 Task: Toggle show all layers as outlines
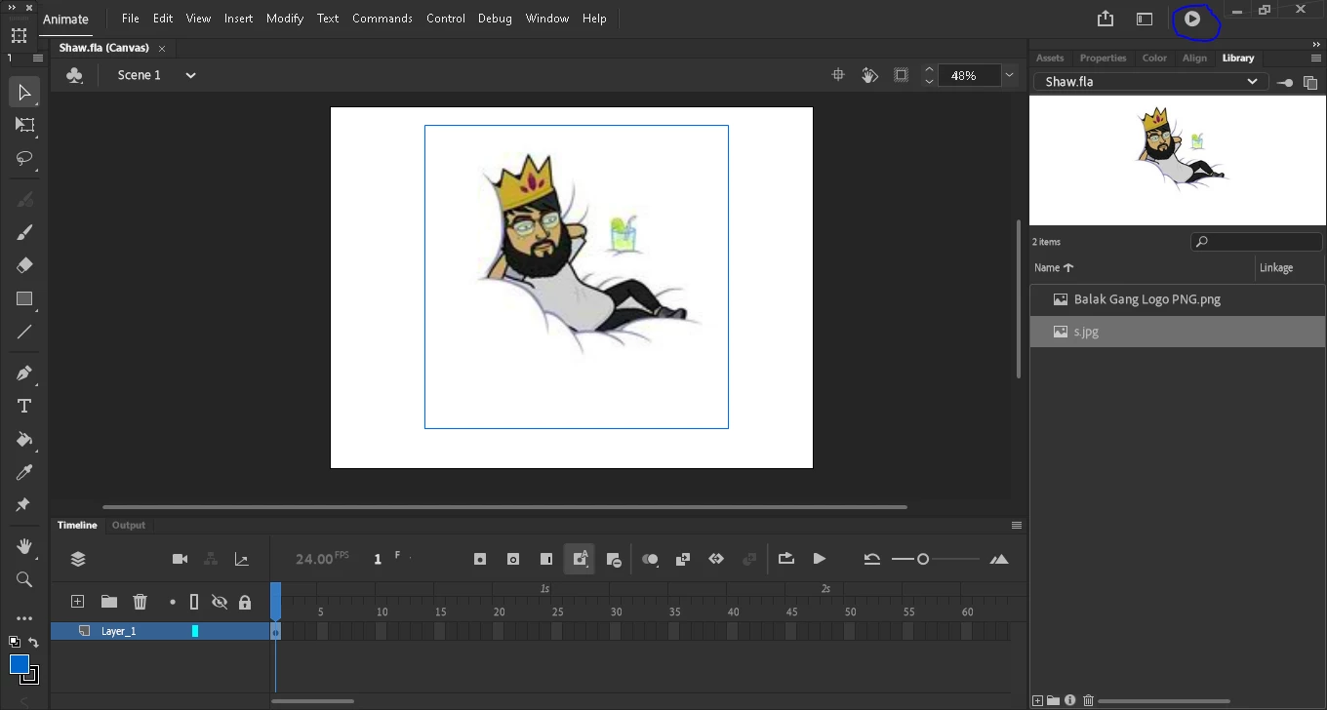pyautogui.click(x=193, y=602)
